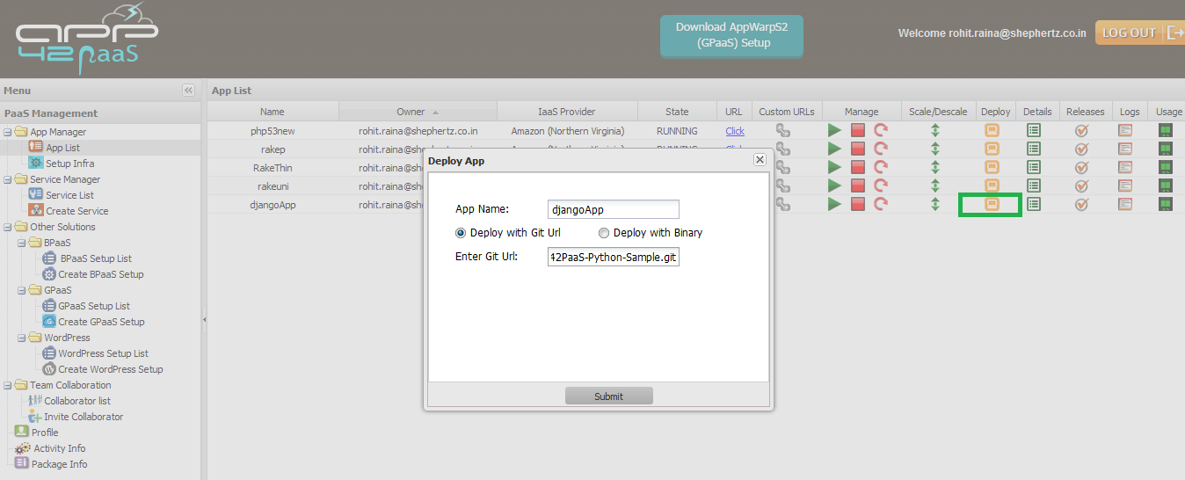Open Create WordPress Setup menu item
The width and height of the screenshot is (1185, 480).
(110, 369)
